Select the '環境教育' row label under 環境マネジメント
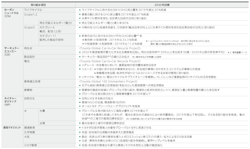250x149 pixels. (29, 128)
